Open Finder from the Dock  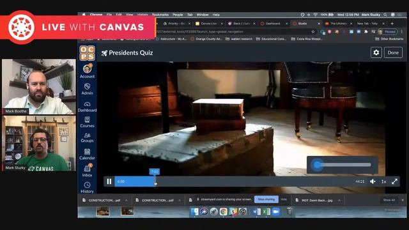[194, 211]
